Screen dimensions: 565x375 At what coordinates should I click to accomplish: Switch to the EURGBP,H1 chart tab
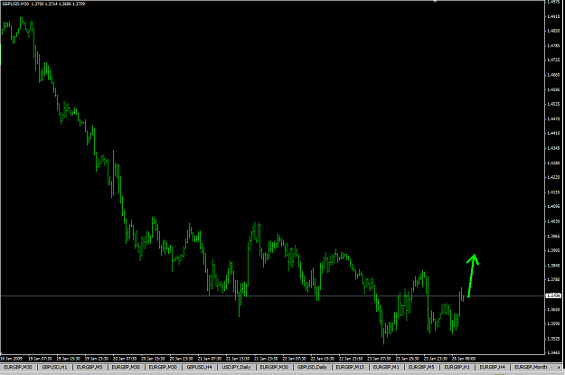point(457,367)
